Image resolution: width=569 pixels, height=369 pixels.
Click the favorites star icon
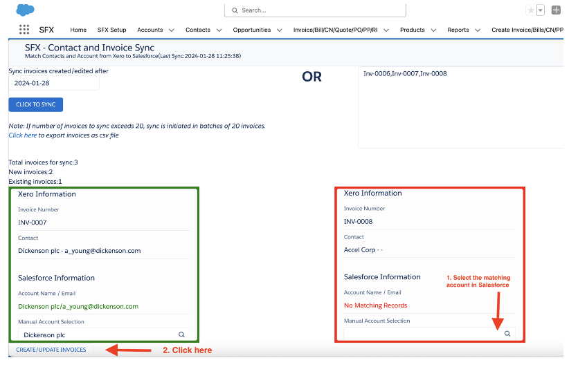pos(531,10)
